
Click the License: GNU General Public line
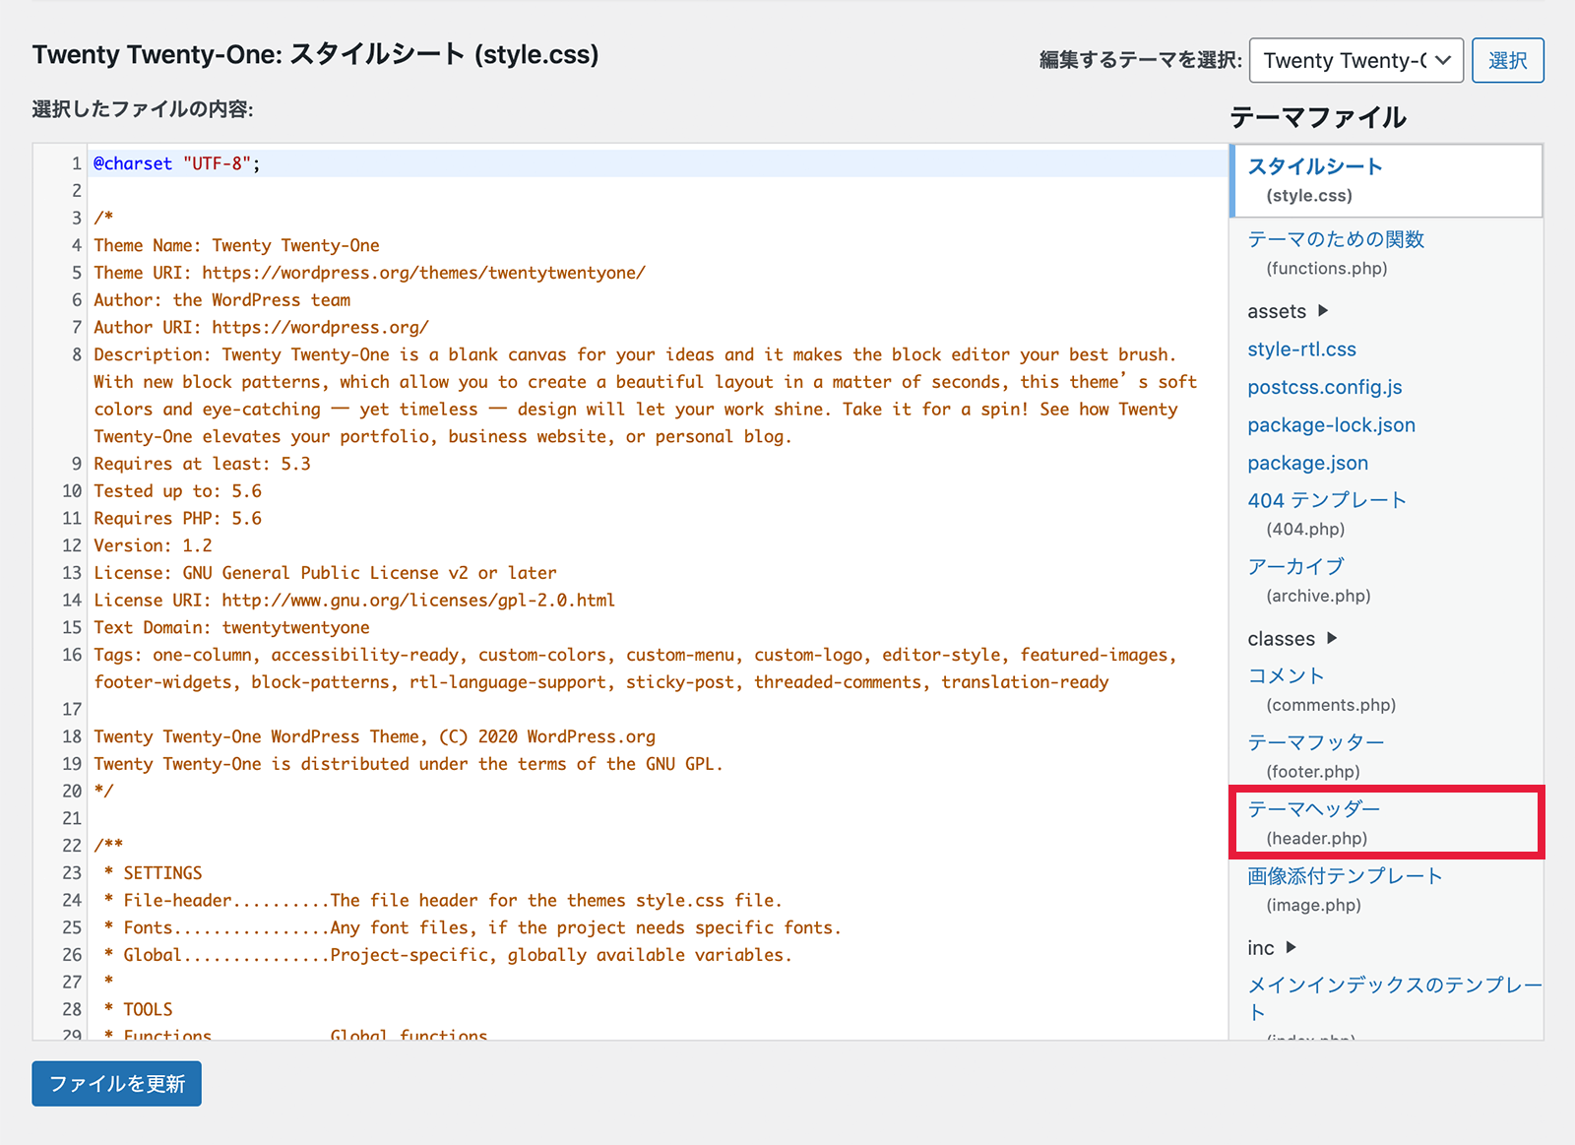[325, 573]
